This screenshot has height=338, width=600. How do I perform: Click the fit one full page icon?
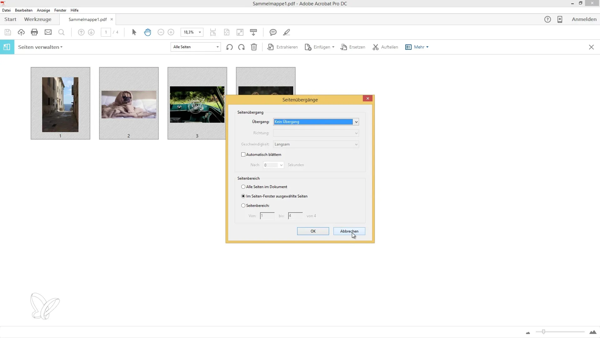[227, 32]
